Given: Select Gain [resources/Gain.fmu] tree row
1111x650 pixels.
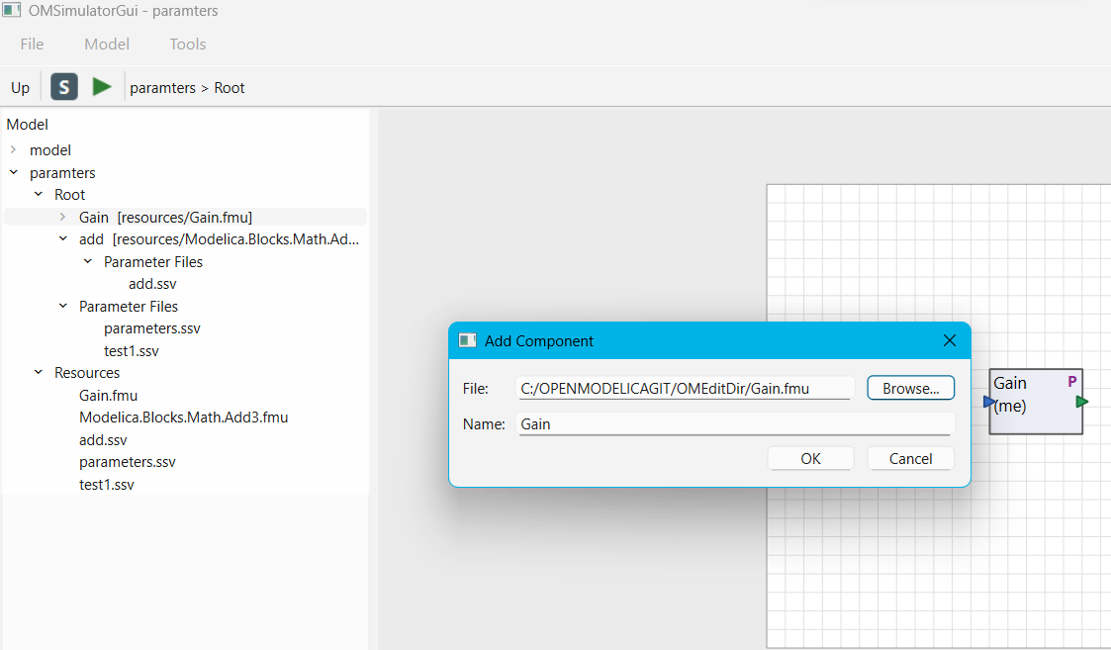Looking at the screenshot, I should point(186,217).
